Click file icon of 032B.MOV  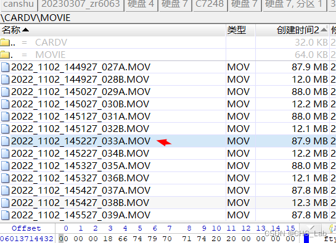pos(5,129)
